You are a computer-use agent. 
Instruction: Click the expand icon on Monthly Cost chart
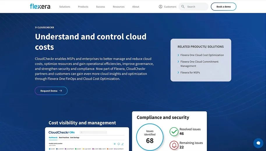[115, 144]
